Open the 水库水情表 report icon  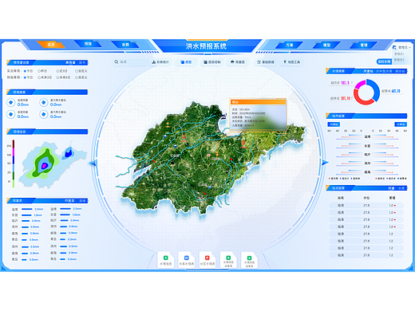point(186,260)
